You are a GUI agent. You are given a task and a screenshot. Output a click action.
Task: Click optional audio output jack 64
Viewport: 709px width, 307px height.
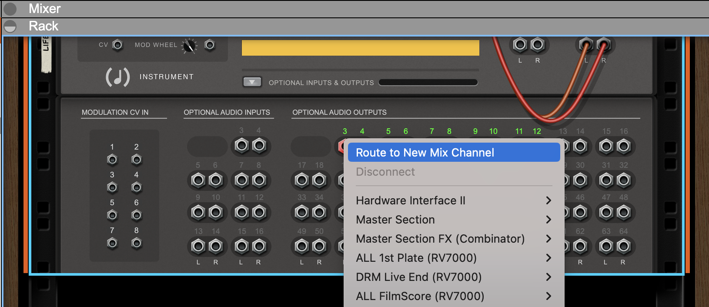[623, 247]
